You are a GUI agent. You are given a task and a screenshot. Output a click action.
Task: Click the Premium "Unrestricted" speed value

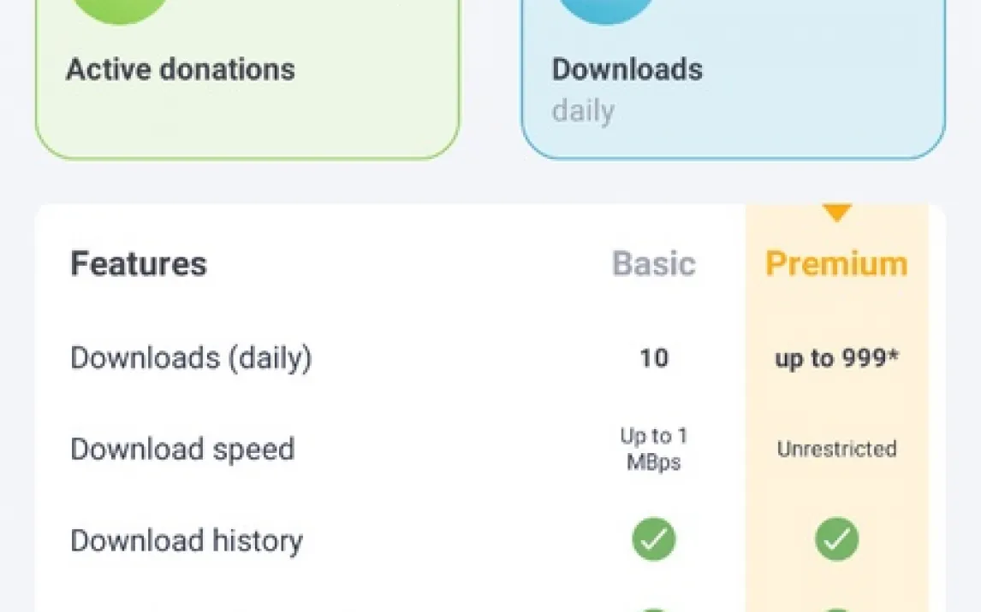coord(836,450)
